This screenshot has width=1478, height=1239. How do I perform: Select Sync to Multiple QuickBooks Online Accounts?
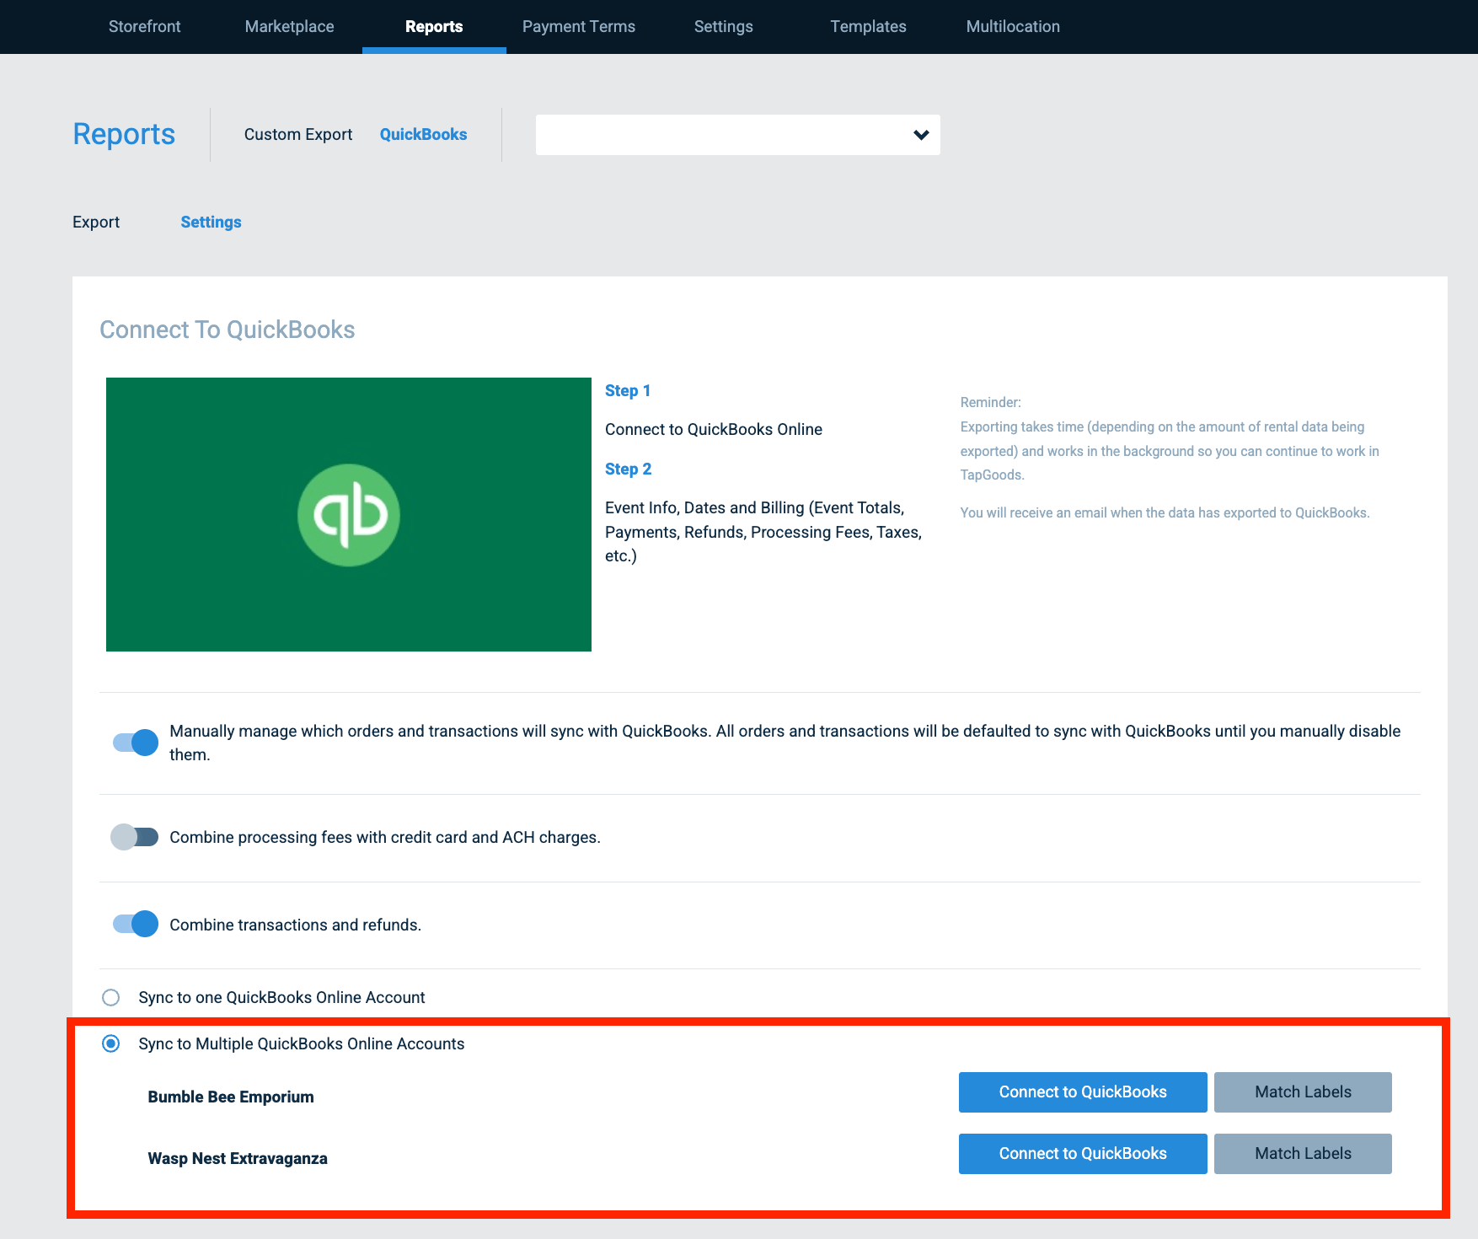coord(110,1043)
